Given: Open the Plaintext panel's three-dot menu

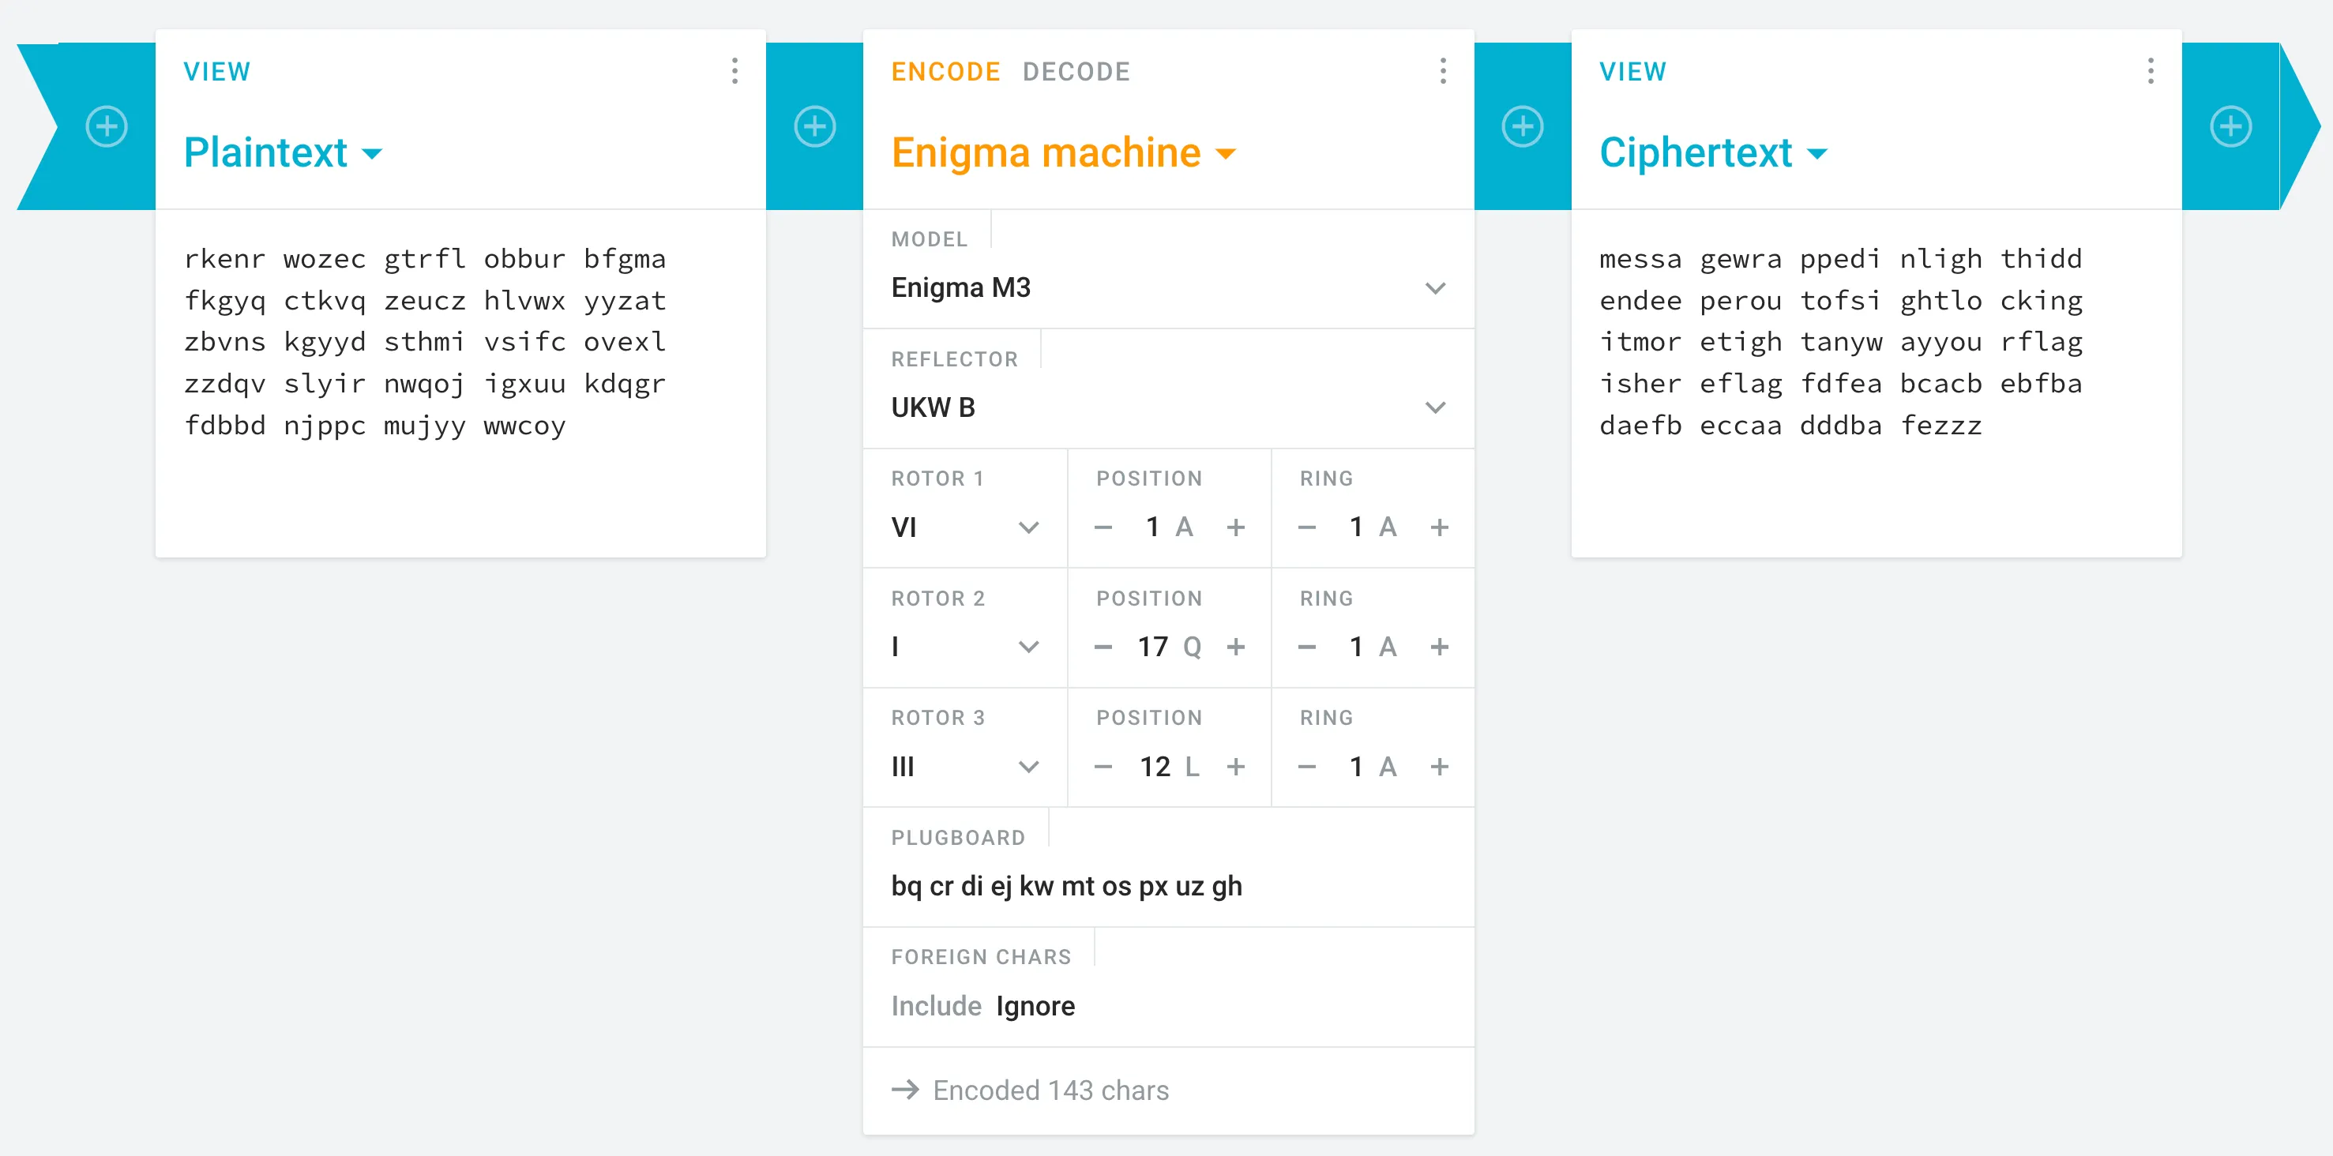Looking at the screenshot, I should [x=734, y=70].
